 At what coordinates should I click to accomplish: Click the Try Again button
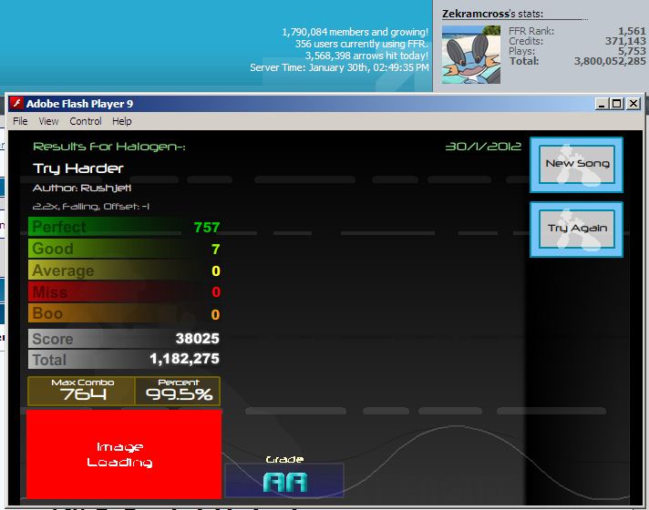pyautogui.click(x=577, y=229)
